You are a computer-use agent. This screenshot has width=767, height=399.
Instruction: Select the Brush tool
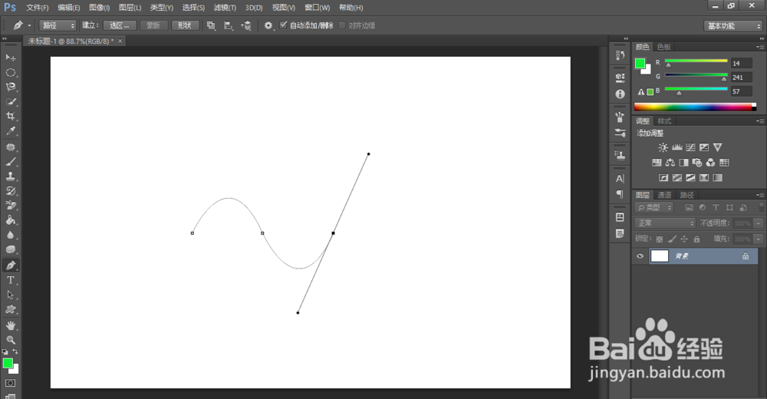(10, 162)
